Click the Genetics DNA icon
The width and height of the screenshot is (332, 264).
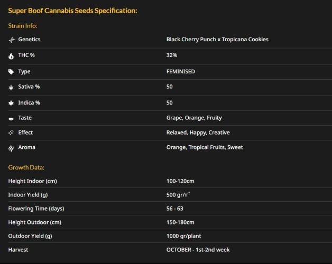click(12, 40)
